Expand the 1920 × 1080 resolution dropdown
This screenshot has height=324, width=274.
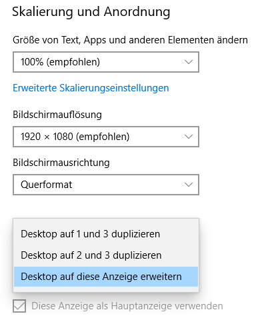tap(106, 137)
